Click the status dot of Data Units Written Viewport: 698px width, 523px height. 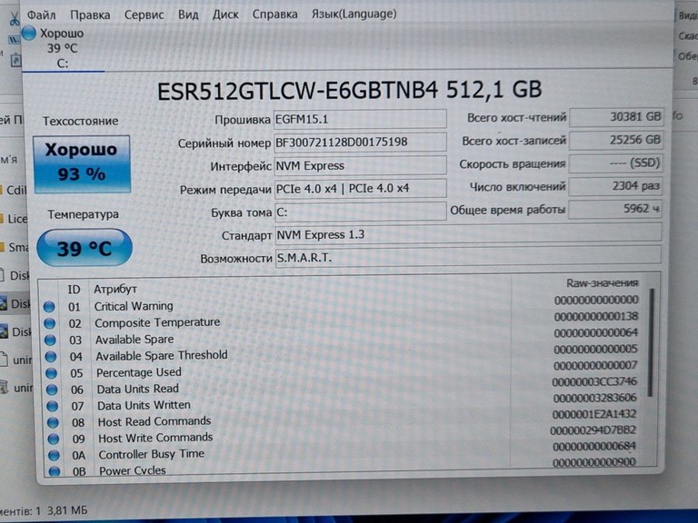[53, 406]
